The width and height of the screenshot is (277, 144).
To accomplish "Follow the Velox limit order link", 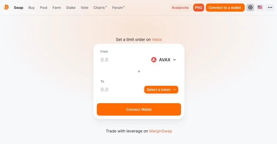I will point(157,40).
